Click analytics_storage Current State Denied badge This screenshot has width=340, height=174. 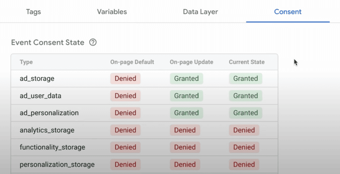244,130
